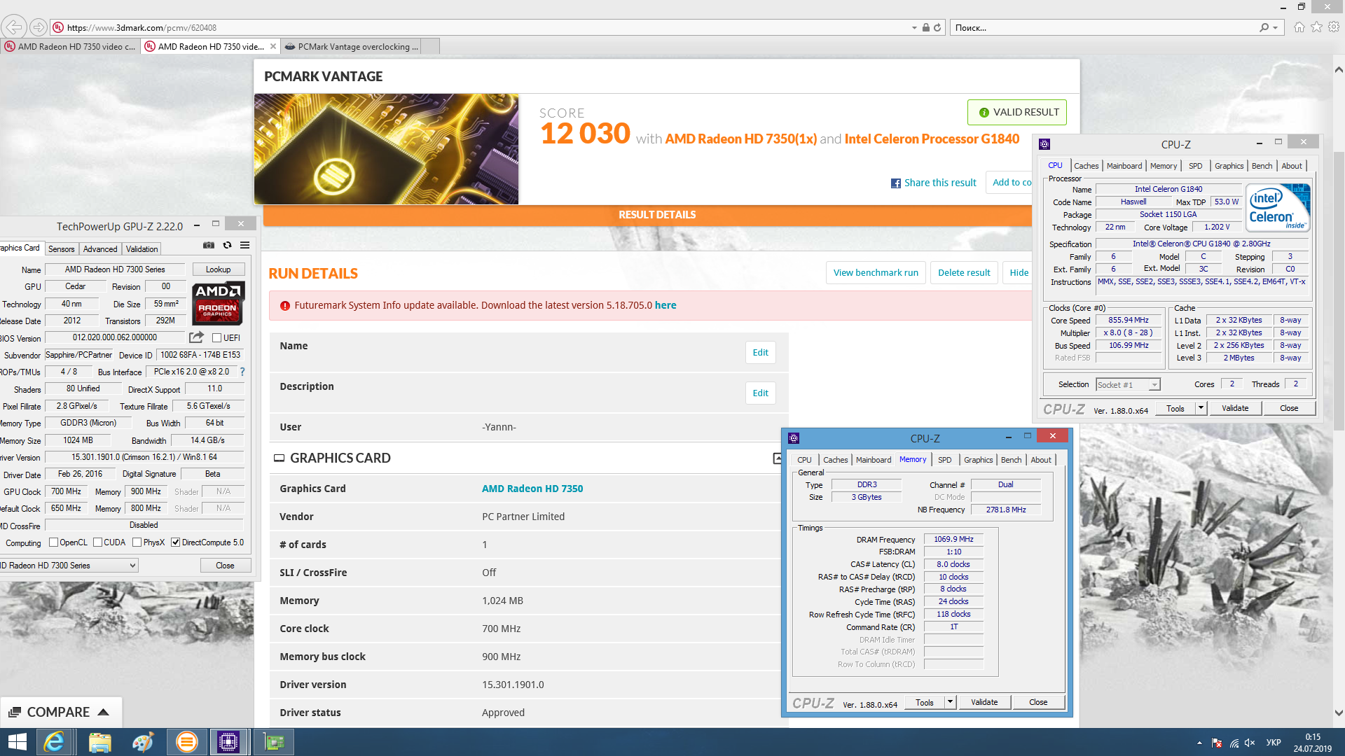This screenshot has width=1345, height=756.
Task: Open the Radeon HD 7300 Series GPU dropdown
Action: (69, 566)
